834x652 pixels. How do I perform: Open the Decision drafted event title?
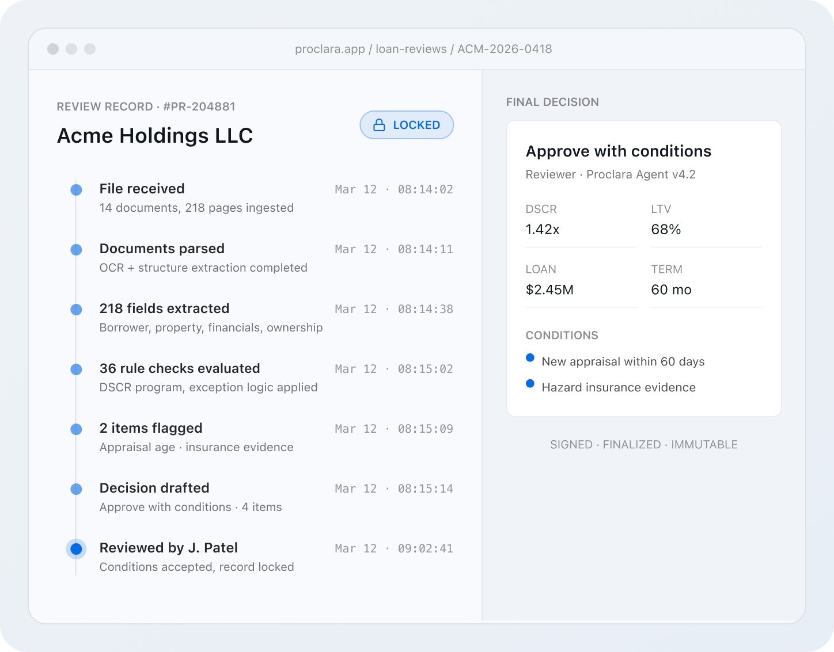(154, 488)
